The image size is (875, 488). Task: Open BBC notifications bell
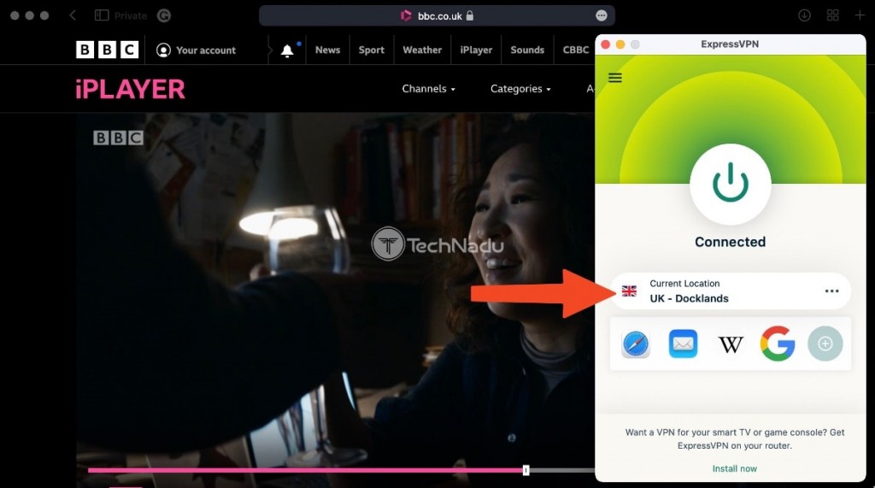tap(287, 50)
